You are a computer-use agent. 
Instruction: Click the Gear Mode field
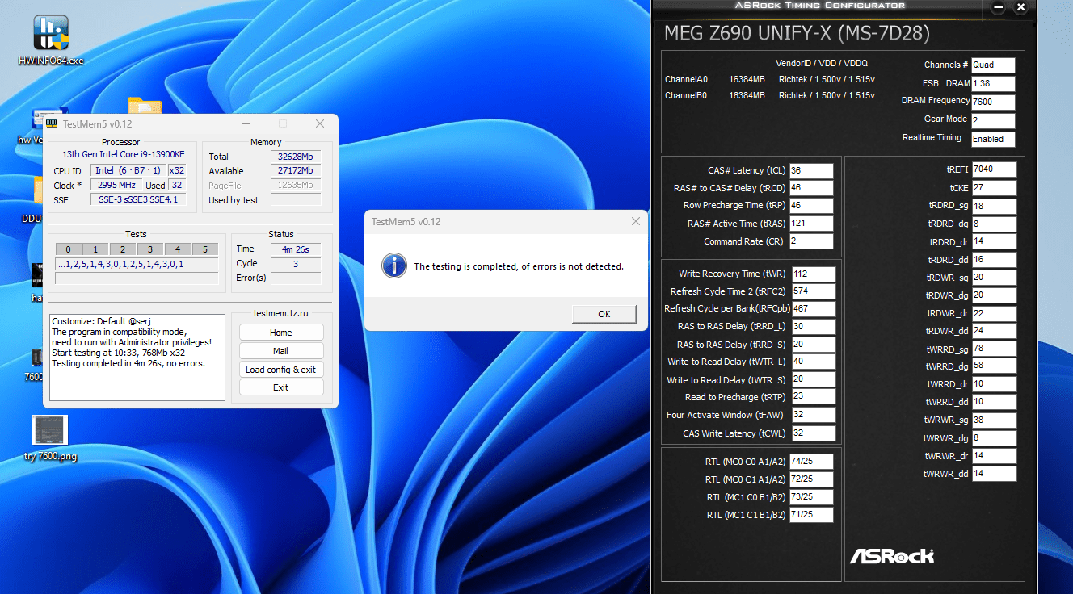pos(993,120)
